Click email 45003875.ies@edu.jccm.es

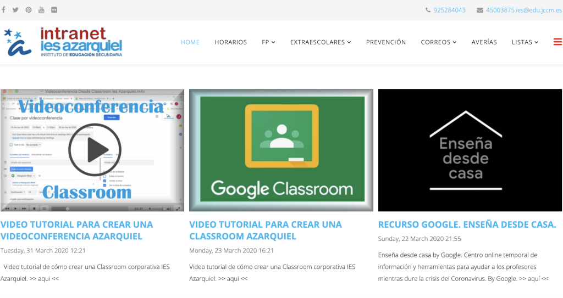pyautogui.click(x=524, y=10)
